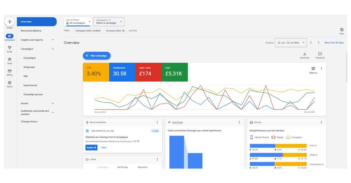Switch to the Recommendations page
Screen dimensions: 351x183
pyautogui.click(x=30, y=31)
